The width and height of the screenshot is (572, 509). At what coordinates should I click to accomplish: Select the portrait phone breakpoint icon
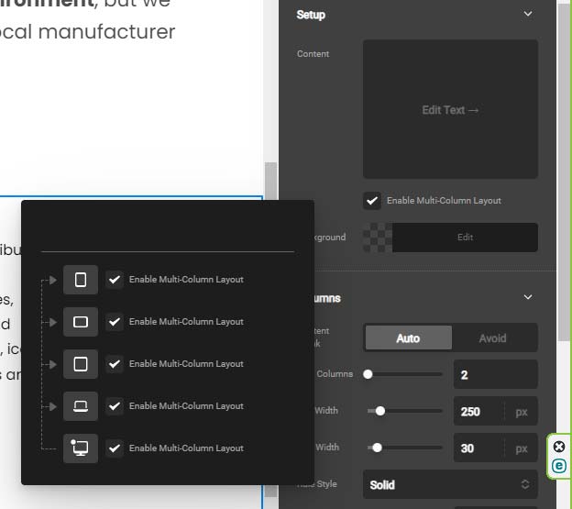tap(81, 280)
